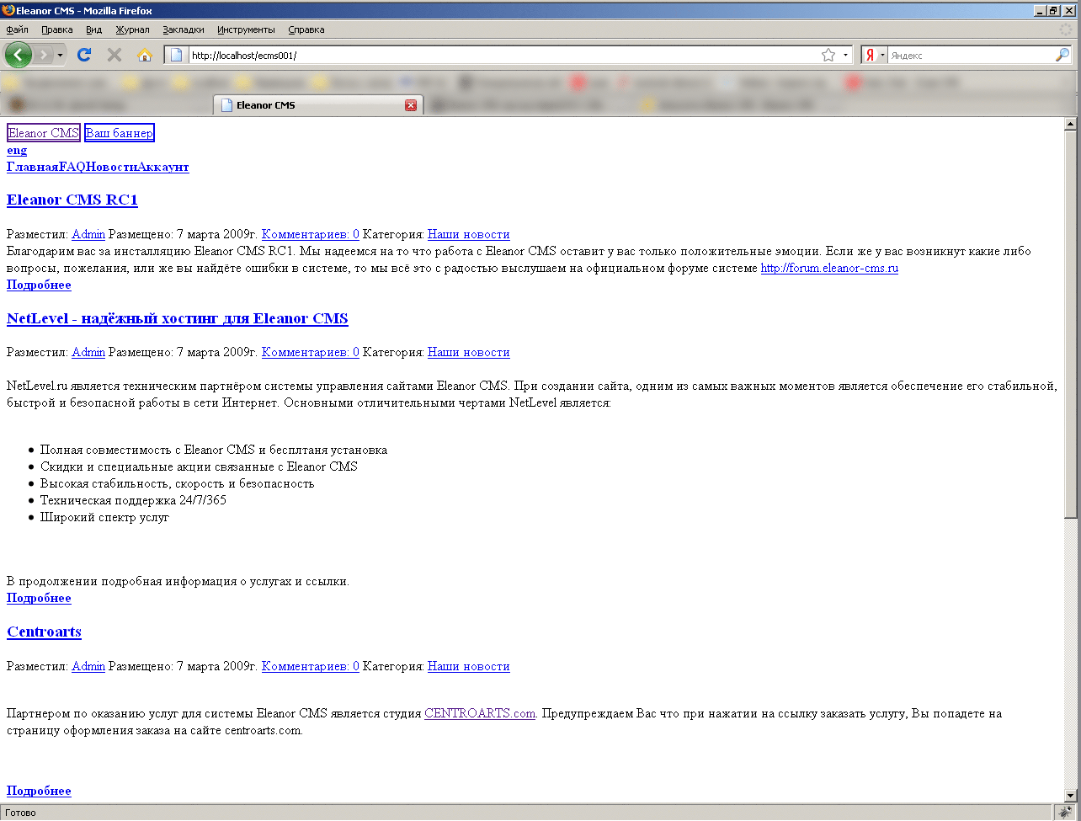
Task: Click the Eleanor CMS logo link
Action: coord(44,133)
